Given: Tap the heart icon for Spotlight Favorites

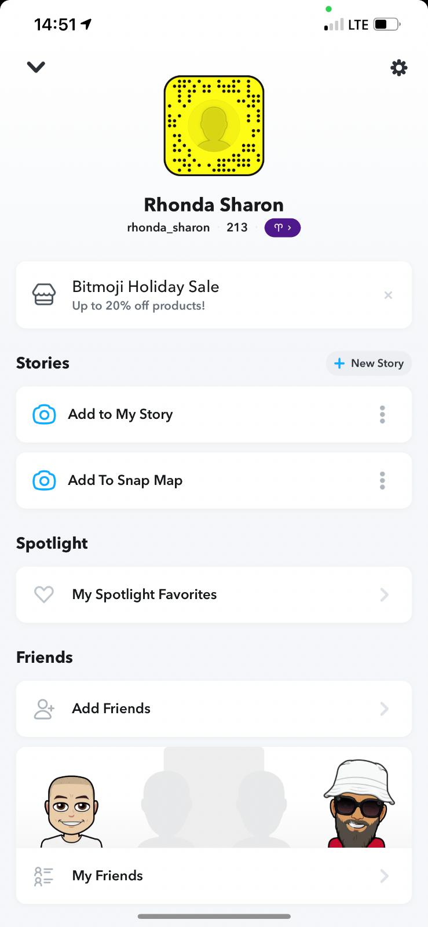Looking at the screenshot, I should tap(44, 594).
